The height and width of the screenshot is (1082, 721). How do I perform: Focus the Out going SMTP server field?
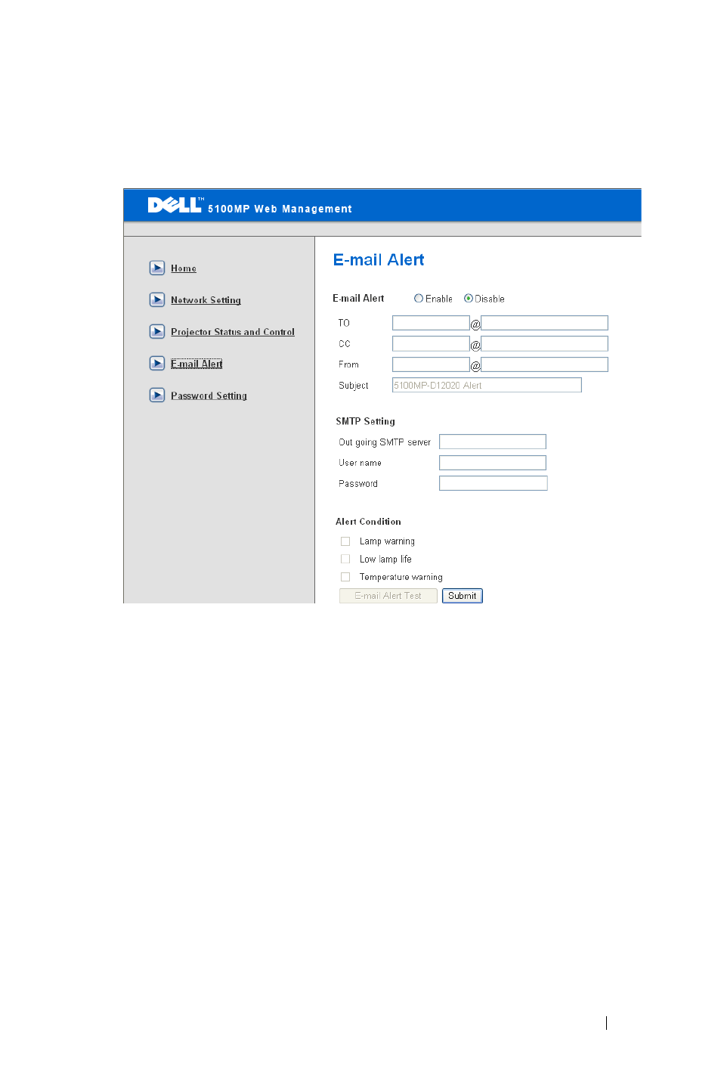click(493, 442)
